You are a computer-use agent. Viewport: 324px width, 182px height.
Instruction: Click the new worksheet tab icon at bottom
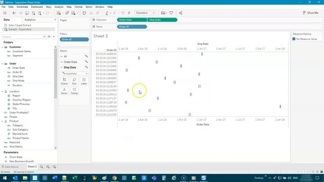tap(42, 167)
